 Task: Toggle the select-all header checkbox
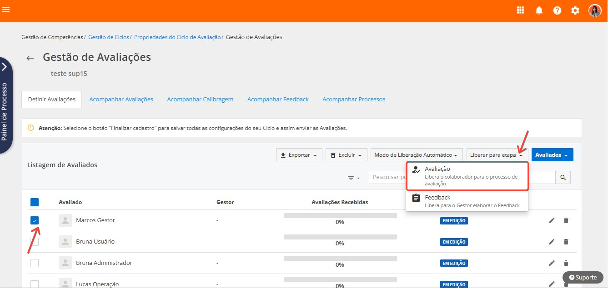(35, 202)
